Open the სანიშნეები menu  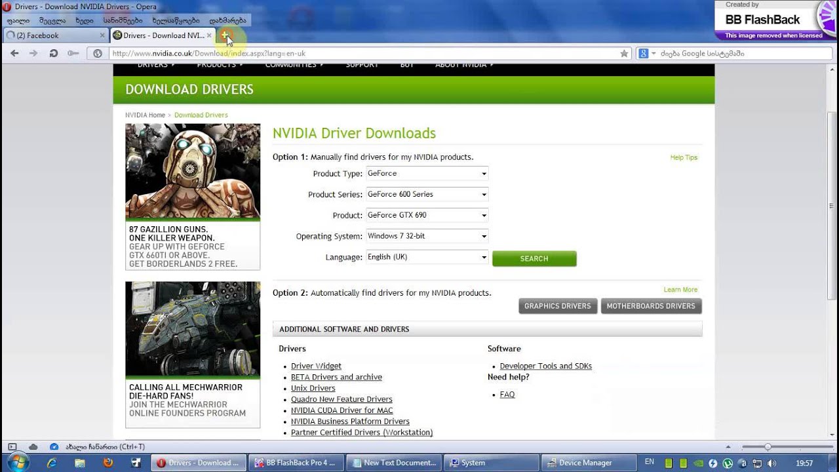123,20
